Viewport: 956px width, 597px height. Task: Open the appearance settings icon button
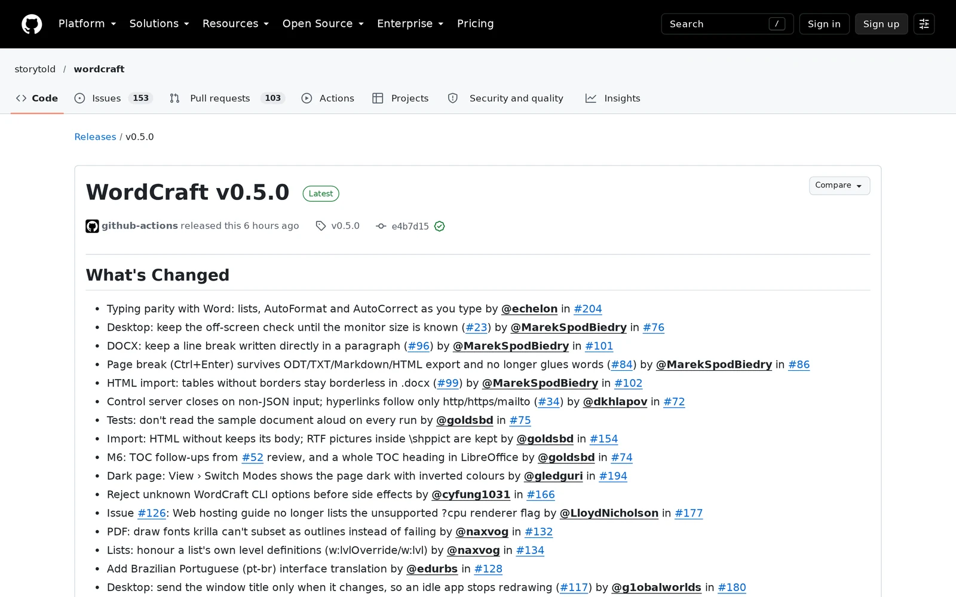(924, 24)
